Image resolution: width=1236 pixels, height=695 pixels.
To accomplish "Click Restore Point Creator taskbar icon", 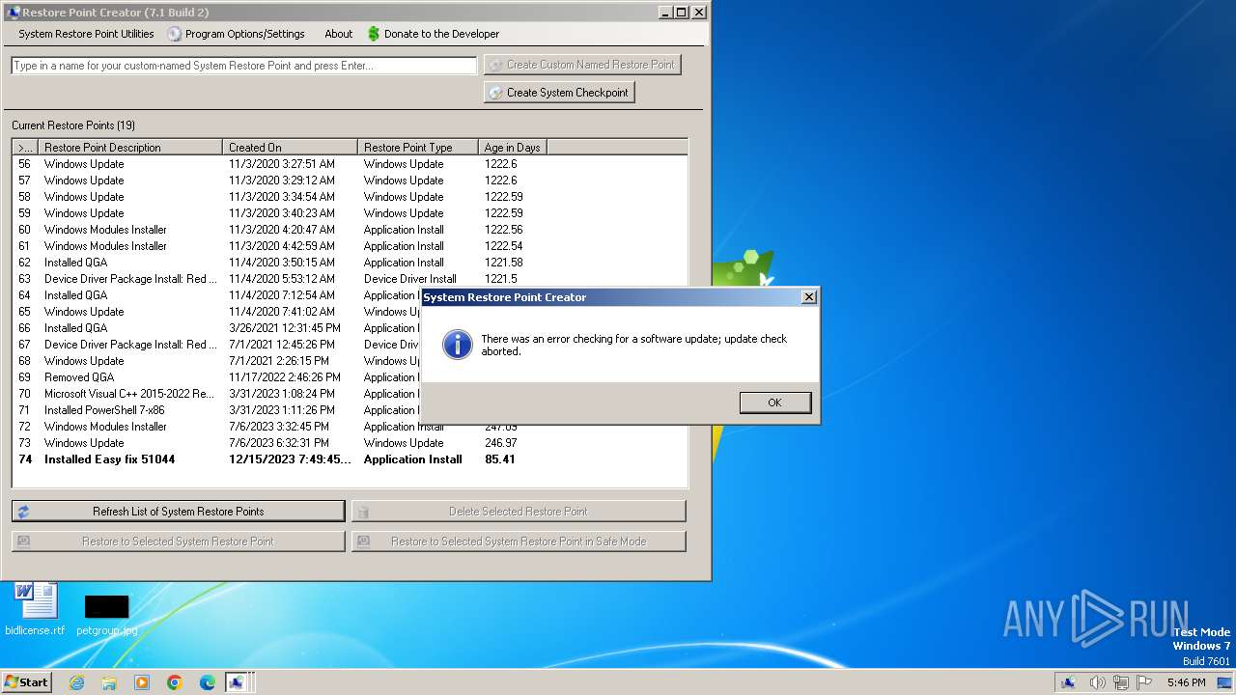I will (x=237, y=682).
